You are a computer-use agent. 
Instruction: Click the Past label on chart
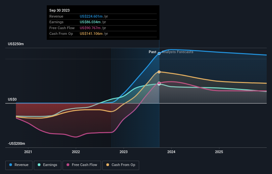point(152,52)
